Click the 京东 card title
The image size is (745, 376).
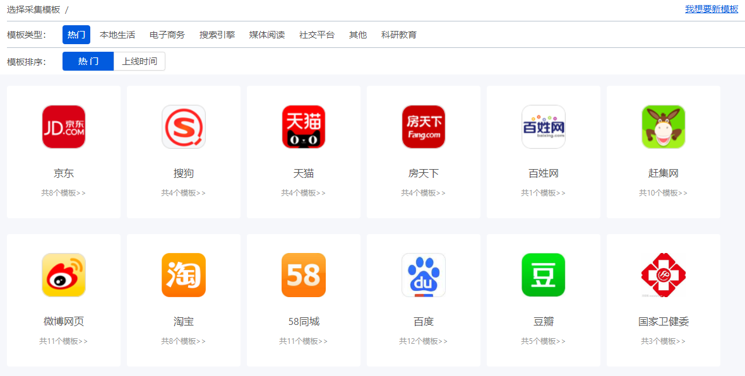pyautogui.click(x=64, y=173)
